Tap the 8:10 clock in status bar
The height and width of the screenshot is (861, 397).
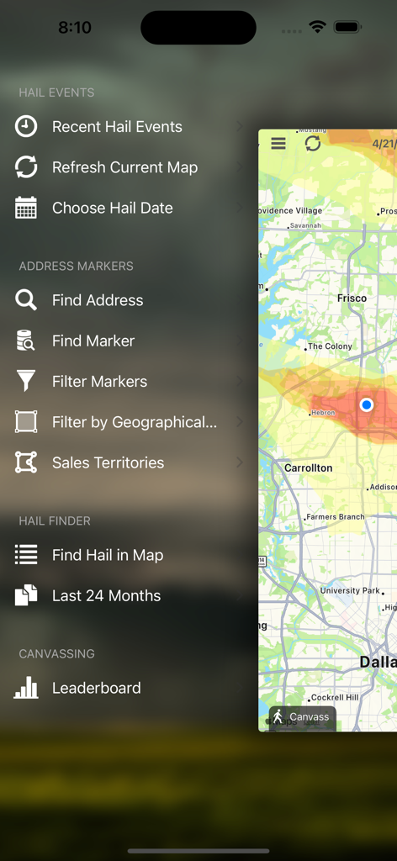click(x=75, y=27)
